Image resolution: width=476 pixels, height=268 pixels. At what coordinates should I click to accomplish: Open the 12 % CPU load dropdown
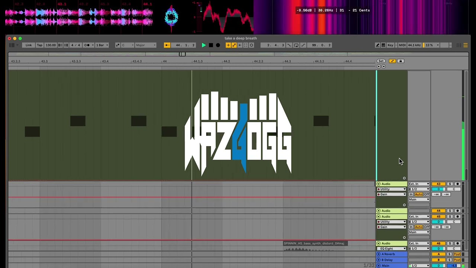click(x=432, y=45)
